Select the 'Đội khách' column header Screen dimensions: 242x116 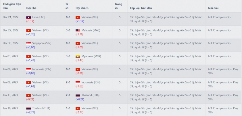pyautogui.click(x=82, y=8)
